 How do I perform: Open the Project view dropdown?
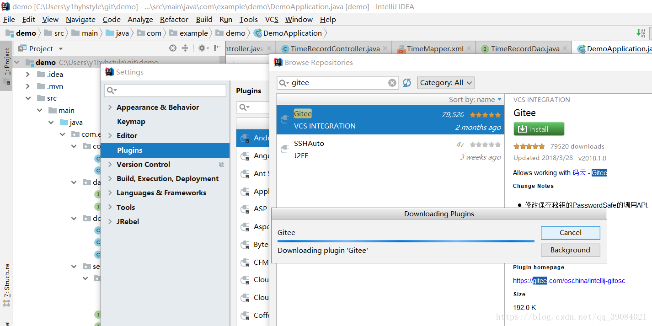pyautogui.click(x=61, y=48)
